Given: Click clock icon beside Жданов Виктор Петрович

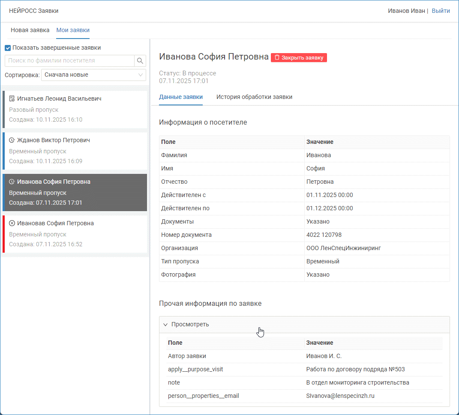Looking at the screenshot, I should (x=12, y=140).
